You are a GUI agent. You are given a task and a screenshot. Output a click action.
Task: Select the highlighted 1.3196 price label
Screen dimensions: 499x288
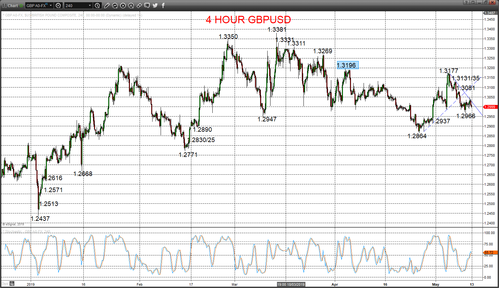(347, 65)
